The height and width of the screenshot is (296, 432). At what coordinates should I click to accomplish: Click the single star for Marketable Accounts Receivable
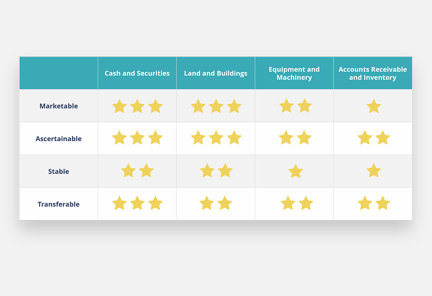pos(373,106)
